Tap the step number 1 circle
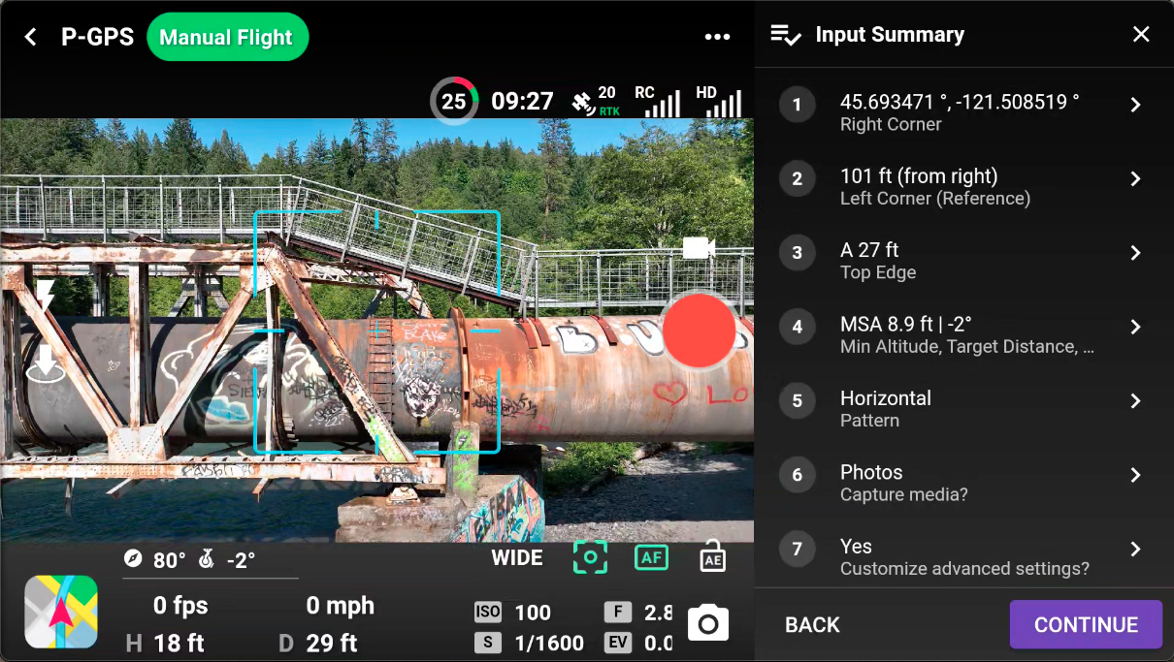 point(798,105)
